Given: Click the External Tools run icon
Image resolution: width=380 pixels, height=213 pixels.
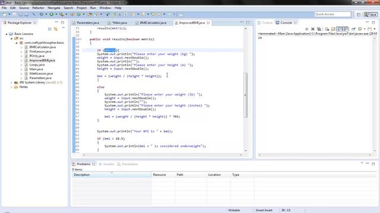Looking at the screenshot, I should pos(61,14).
